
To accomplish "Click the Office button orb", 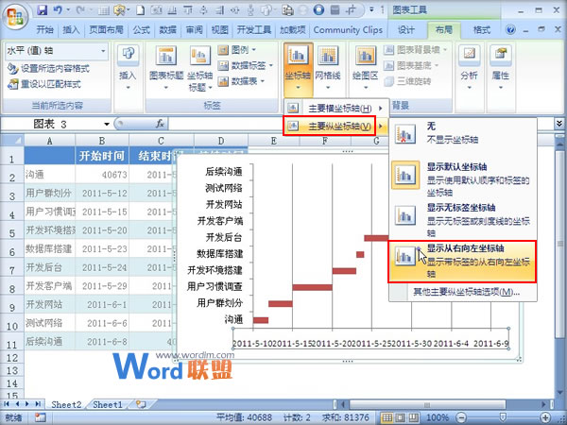I will [15, 17].
